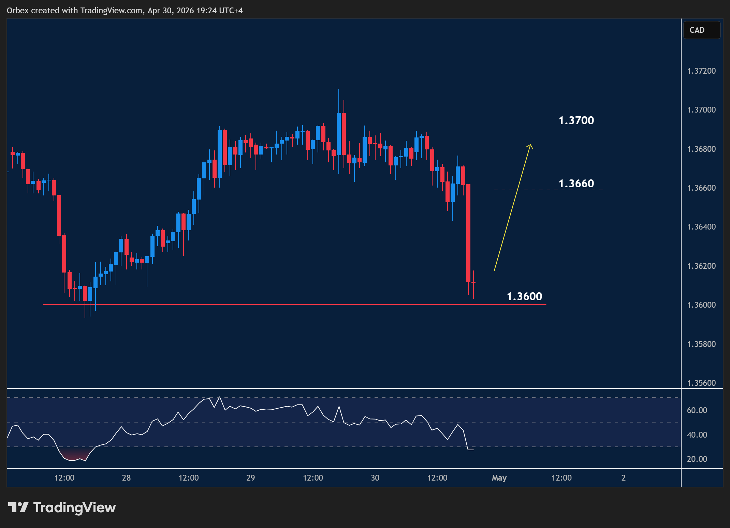Click the RSI 20.00 axis value
The width and height of the screenshot is (730, 528).
click(x=697, y=459)
